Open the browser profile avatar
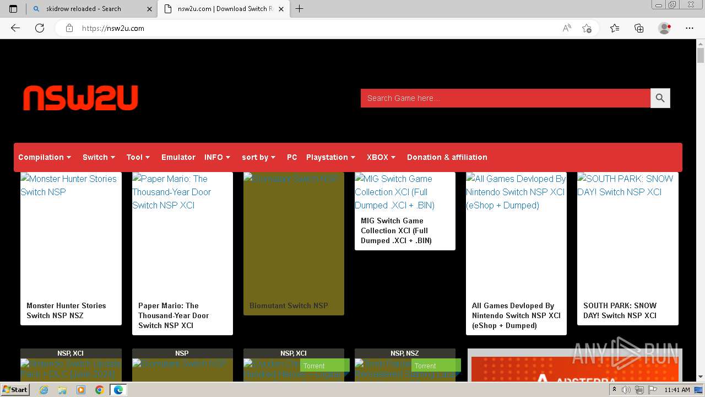This screenshot has width=705, height=397. (x=665, y=28)
